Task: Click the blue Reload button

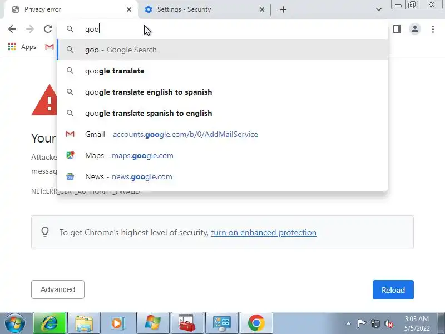Action: tap(393, 289)
